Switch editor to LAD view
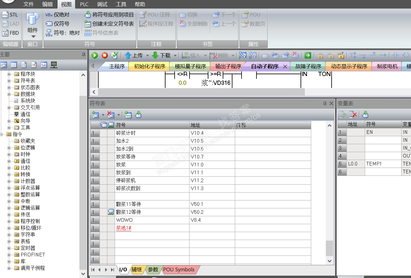 pos(10,24)
